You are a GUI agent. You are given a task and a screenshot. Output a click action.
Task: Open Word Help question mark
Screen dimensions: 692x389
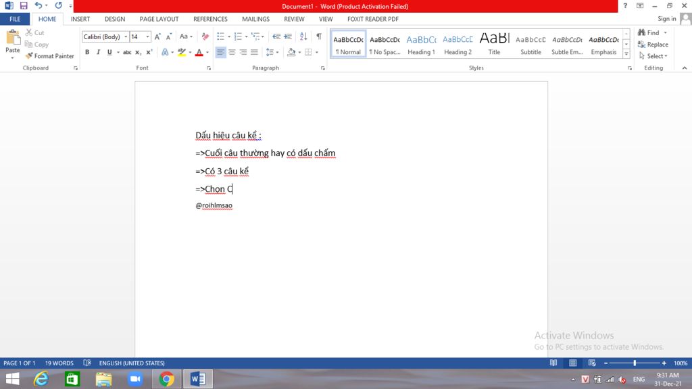pyautogui.click(x=625, y=5)
